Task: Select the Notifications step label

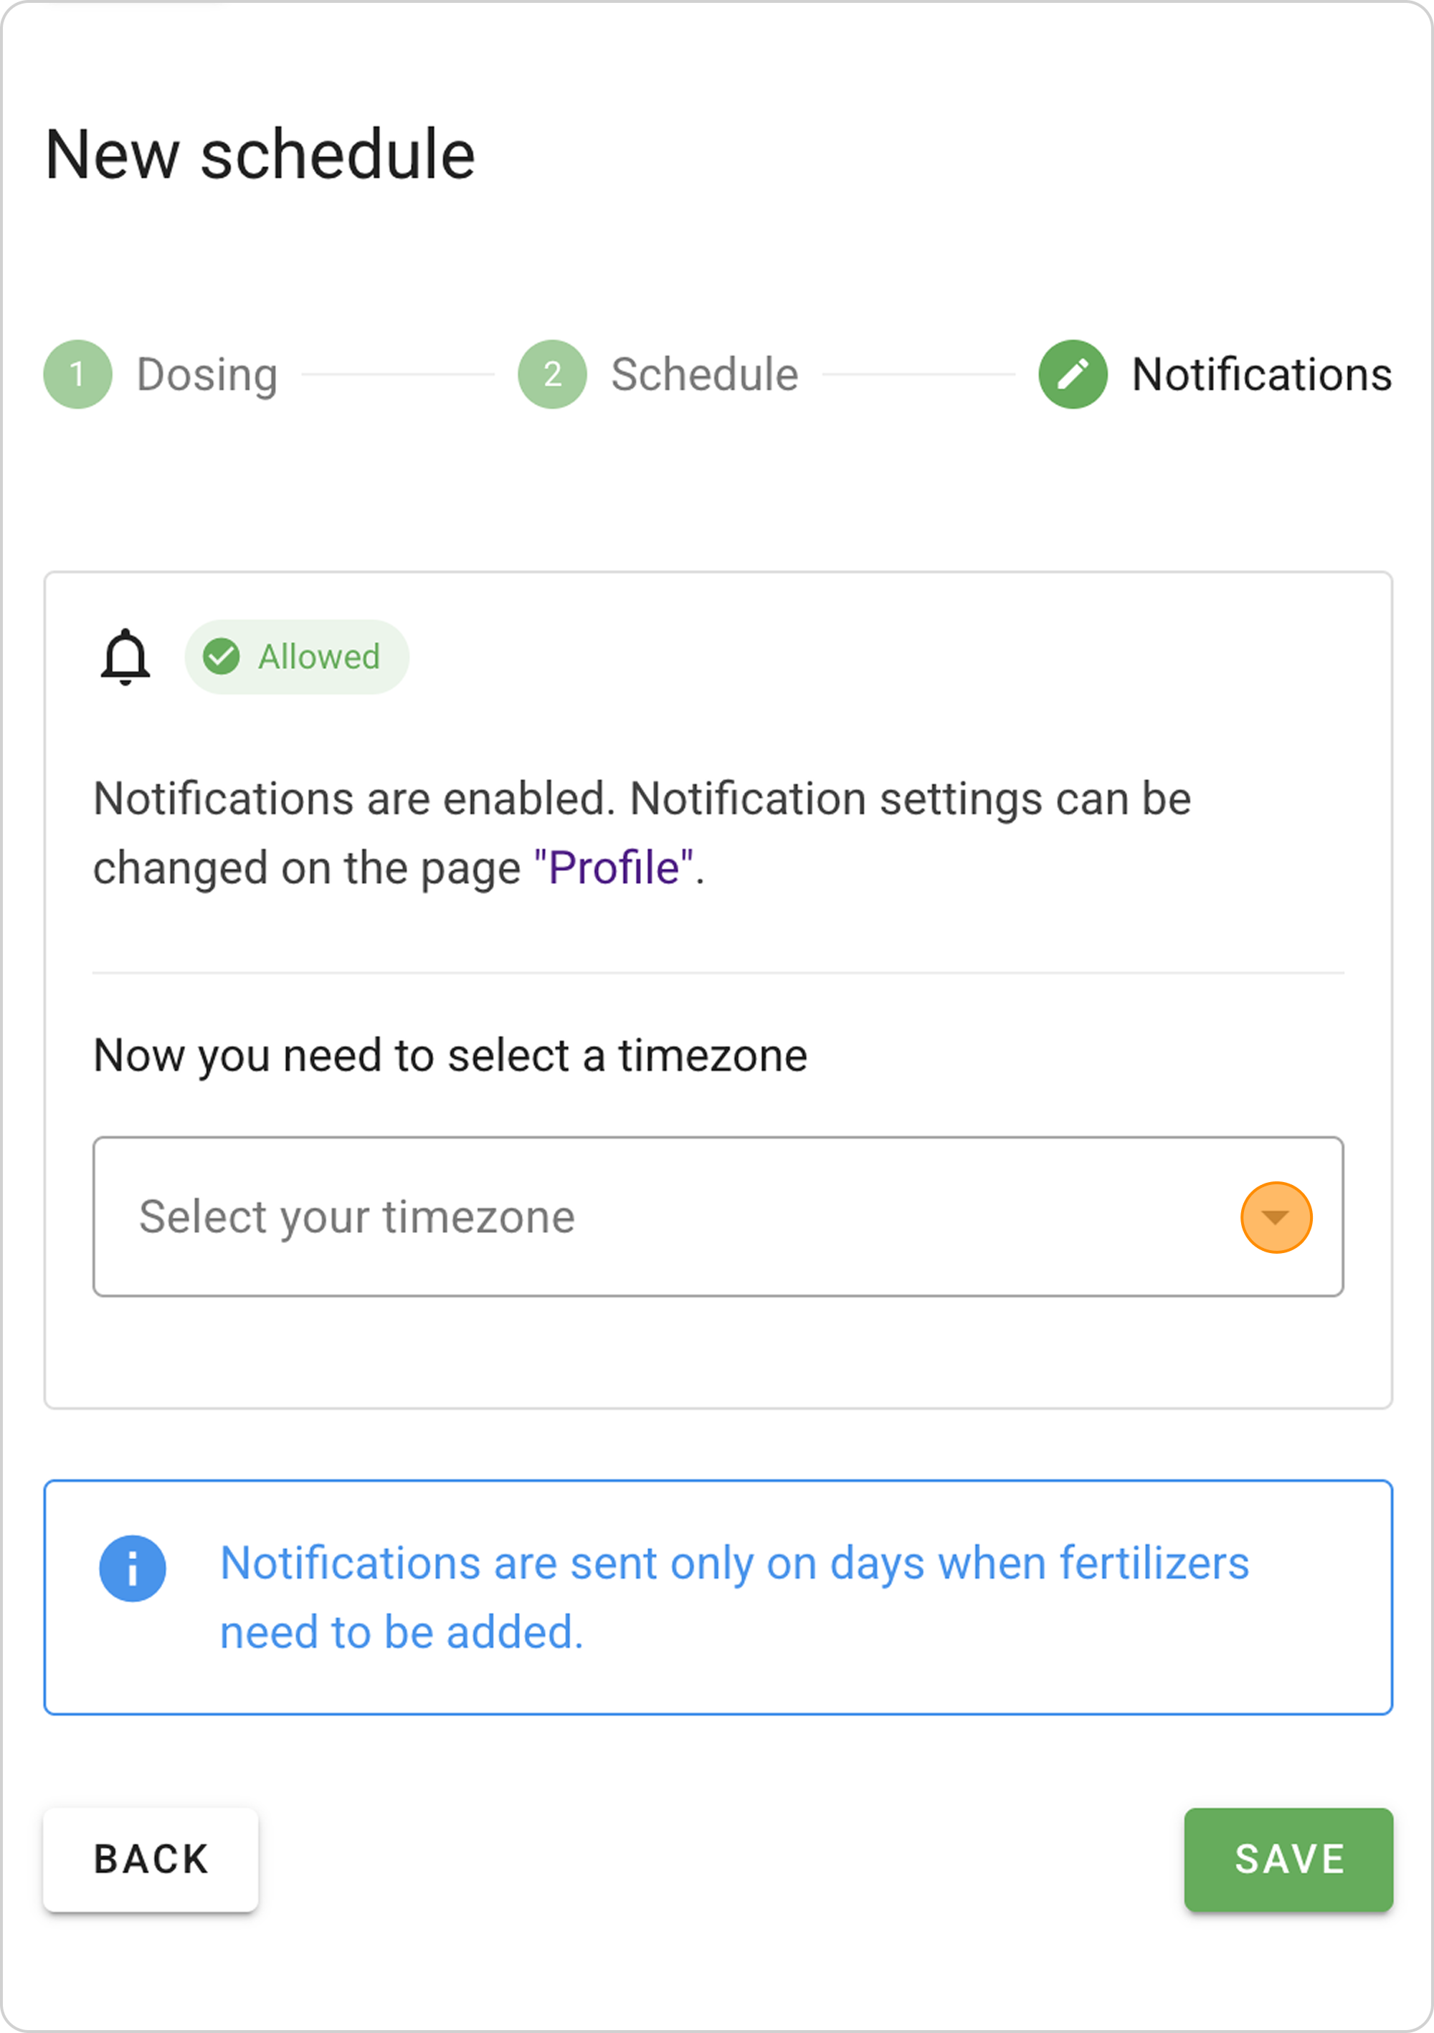Action: 1261,374
